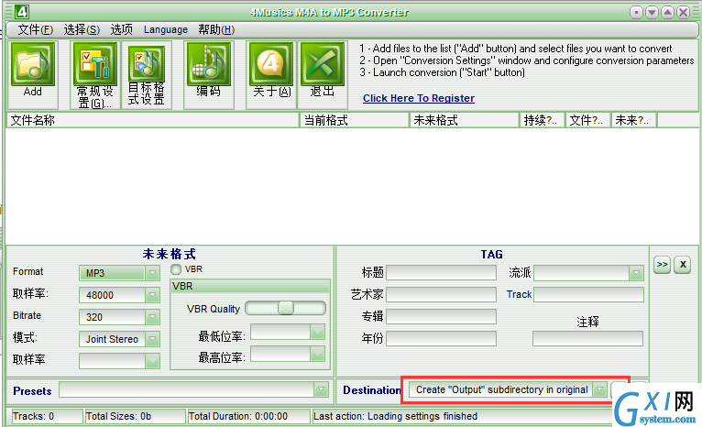
Task: Click the >> expand panel button
Action: tap(662, 265)
